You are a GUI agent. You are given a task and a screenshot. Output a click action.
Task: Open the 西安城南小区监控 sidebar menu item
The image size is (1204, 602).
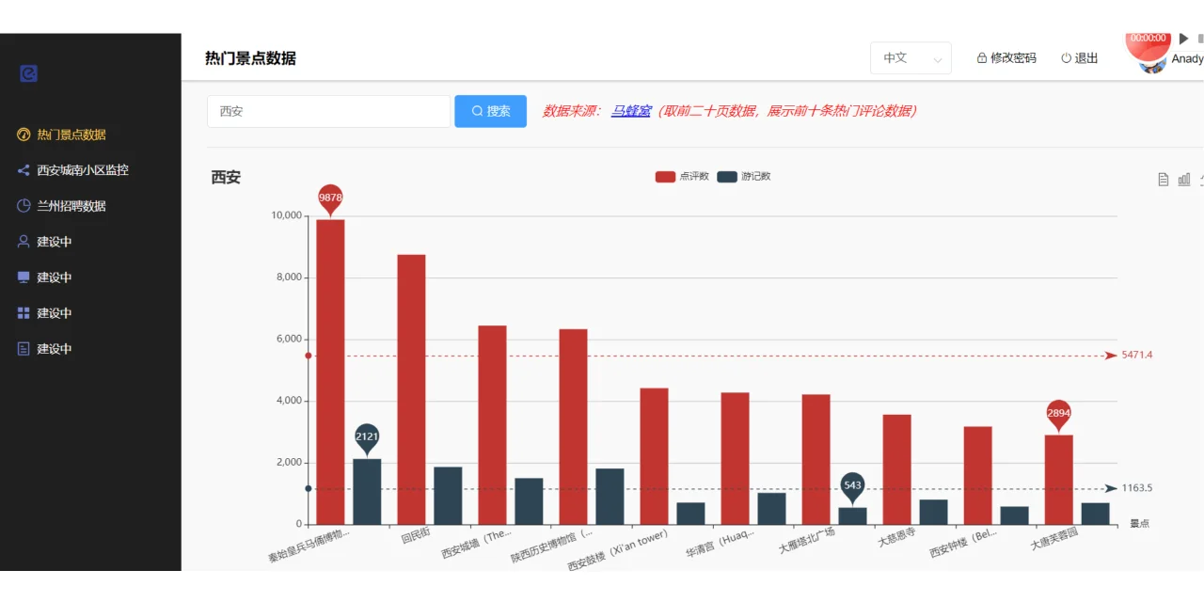point(90,170)
